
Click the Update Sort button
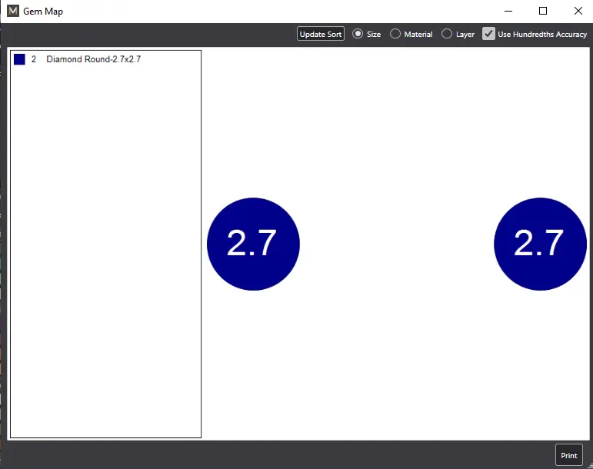tap(320, 34)
